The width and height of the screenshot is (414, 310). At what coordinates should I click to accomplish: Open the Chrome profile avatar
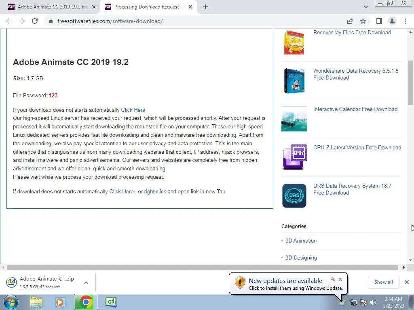point(392,21)
